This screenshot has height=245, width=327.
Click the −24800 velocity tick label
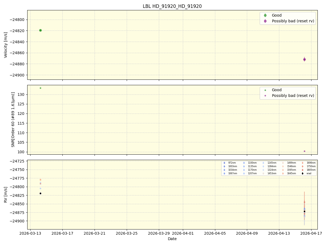(x=17, y=20)
